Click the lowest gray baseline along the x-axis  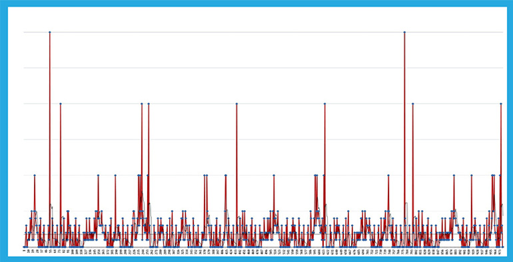[x=263, y=247]
